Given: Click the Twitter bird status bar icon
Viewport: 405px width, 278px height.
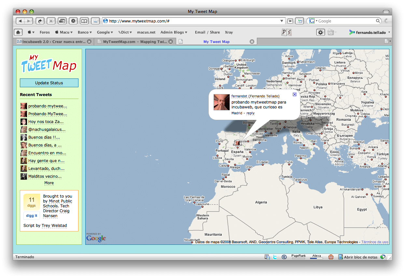Looking at the screenshot, I should coord(275,257).
